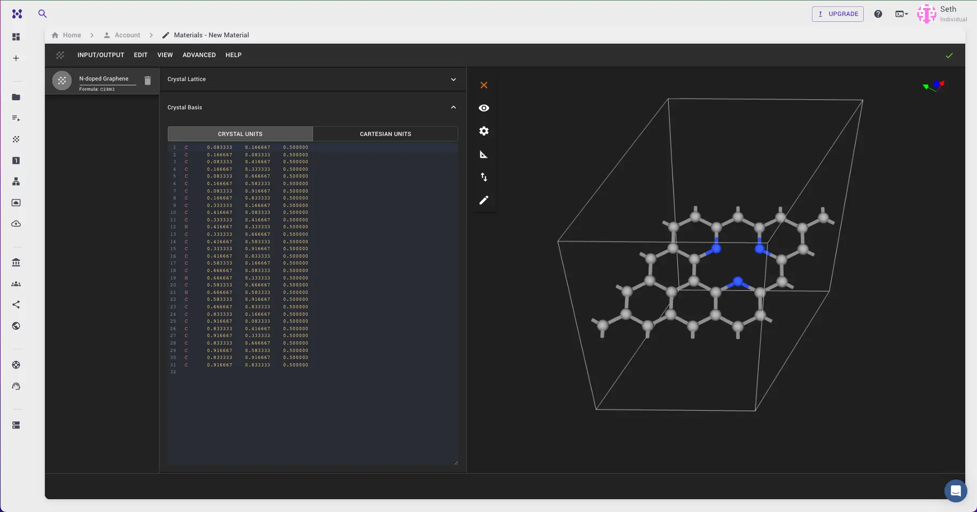Click the search icon in the top bar
This screenshot has width=977, height=512.
click(43, 14)
